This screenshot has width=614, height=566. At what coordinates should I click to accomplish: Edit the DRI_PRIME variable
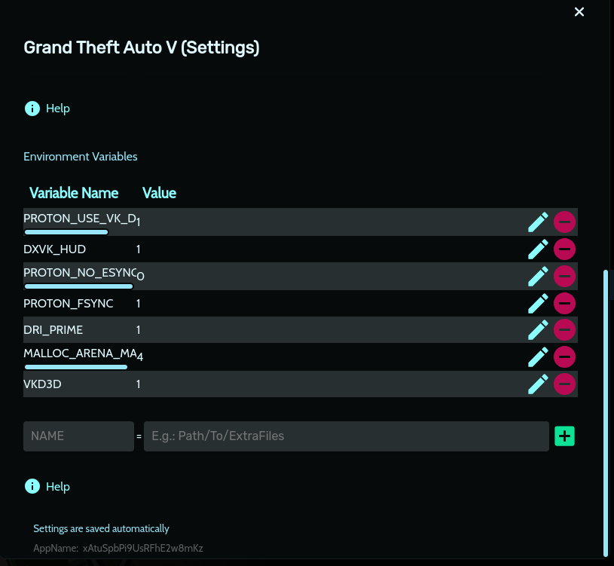(538, 330)
